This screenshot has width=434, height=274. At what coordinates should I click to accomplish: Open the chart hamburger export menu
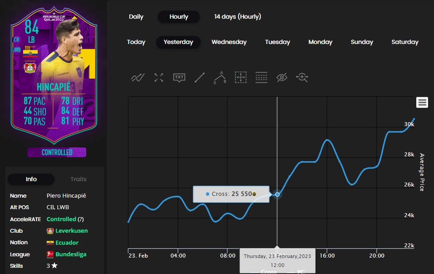pos(422,103)
